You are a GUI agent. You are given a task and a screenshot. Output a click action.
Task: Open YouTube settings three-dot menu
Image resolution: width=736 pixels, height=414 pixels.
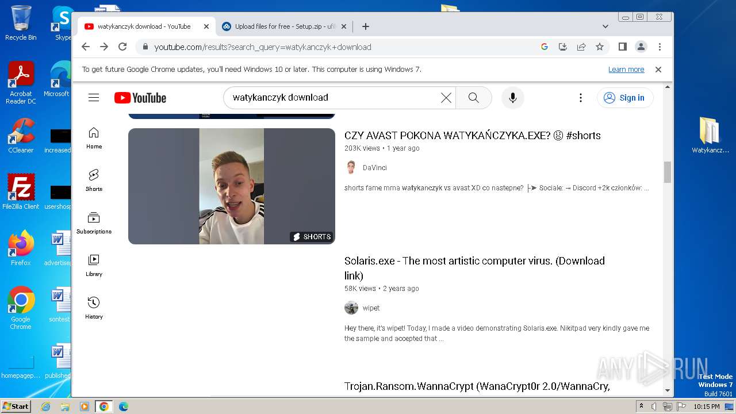click(581, 98)
